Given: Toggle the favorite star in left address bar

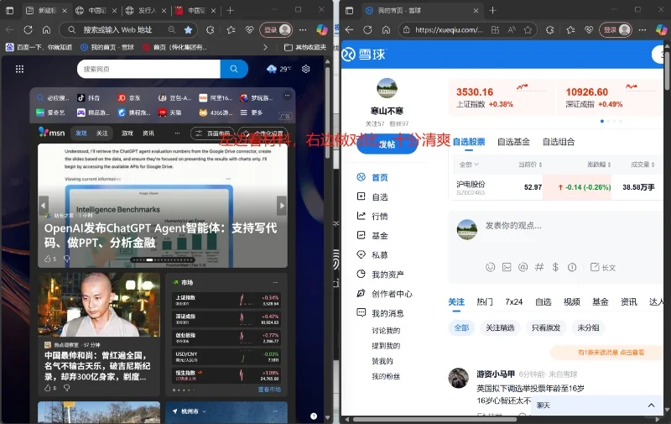Looking at the screenshot, I should point(188,29).
